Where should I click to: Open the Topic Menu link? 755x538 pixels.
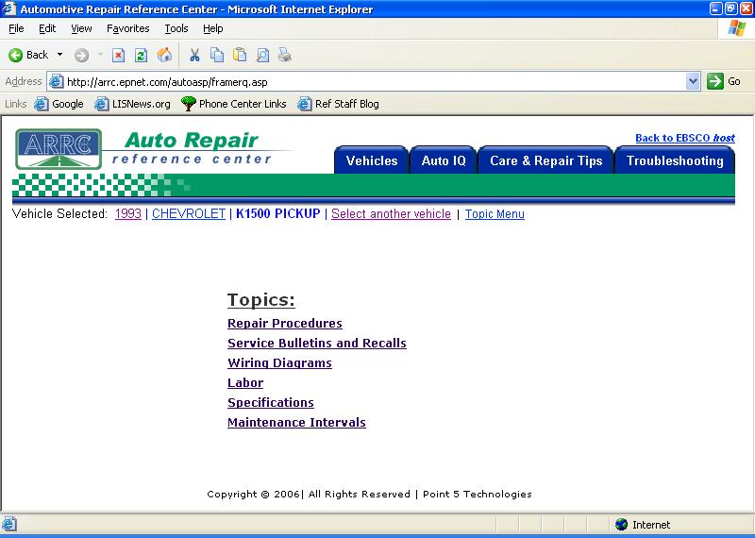(x=495, y=214)
